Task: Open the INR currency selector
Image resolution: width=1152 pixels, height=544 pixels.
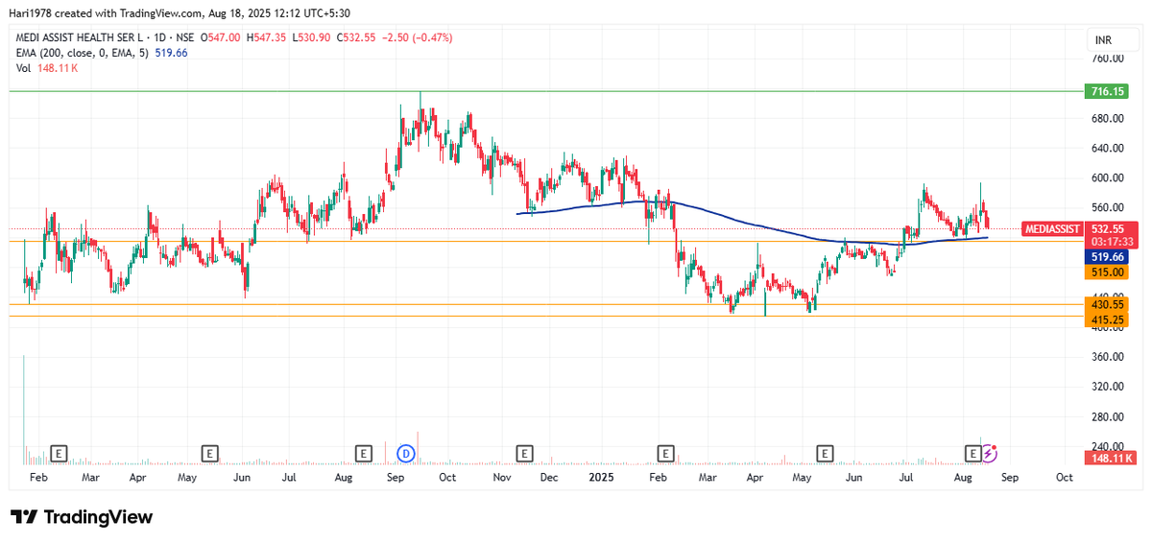Action: 1103,39
